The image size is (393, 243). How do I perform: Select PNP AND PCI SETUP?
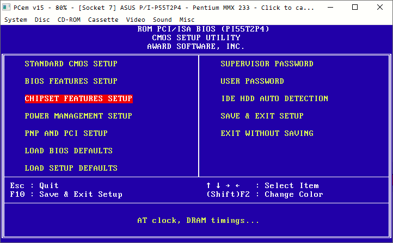[x=66, y=133]
